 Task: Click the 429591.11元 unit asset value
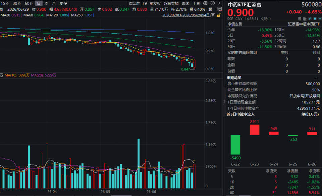(x=309, y=108)
